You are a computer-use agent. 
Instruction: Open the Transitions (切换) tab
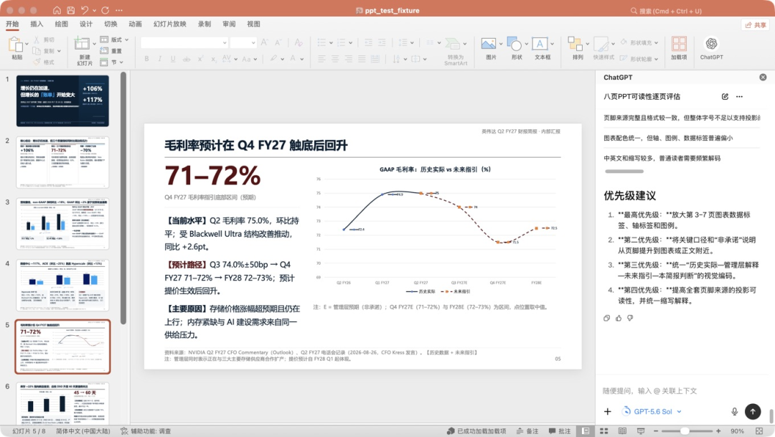pyautogui.click(x=111, y=24)
